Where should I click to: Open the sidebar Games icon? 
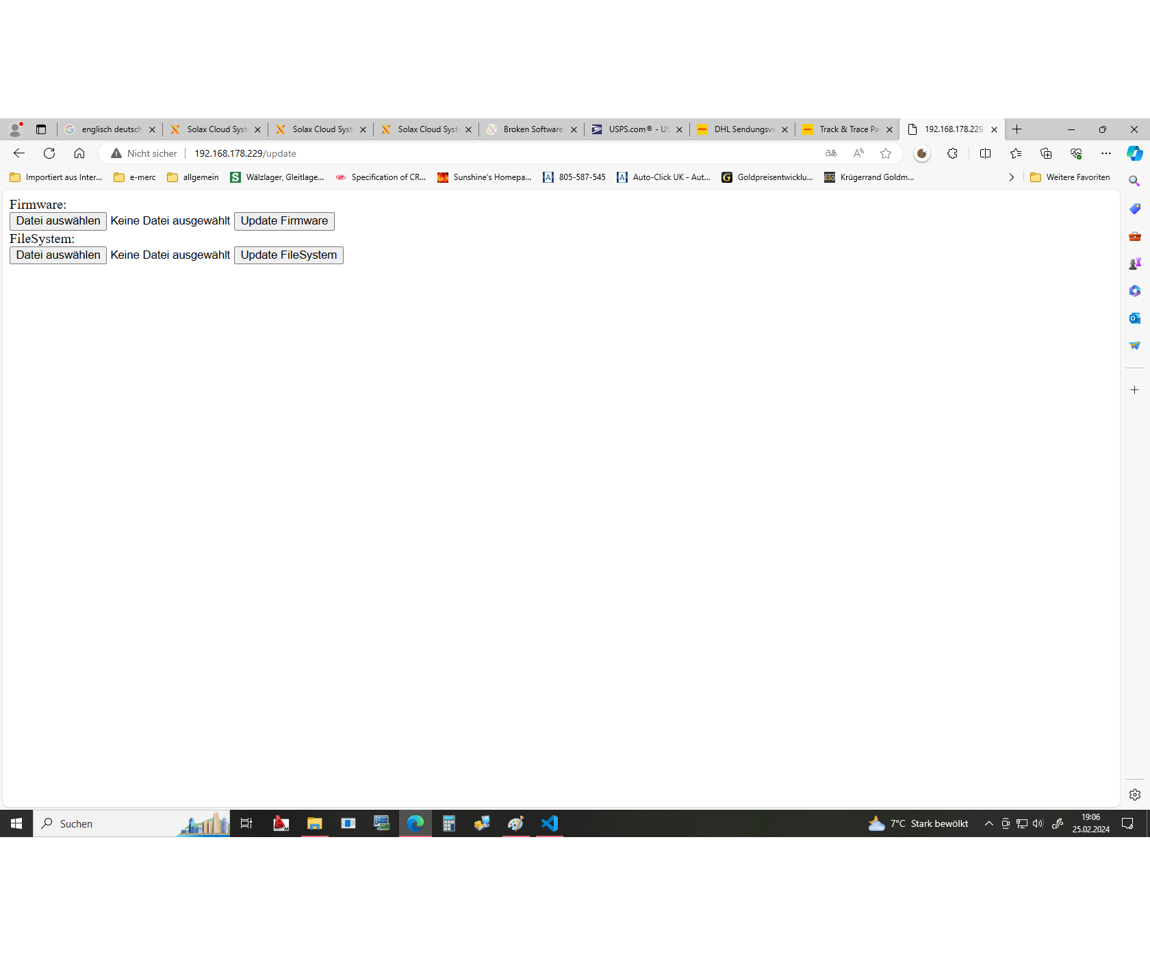tap(1135, 264)
